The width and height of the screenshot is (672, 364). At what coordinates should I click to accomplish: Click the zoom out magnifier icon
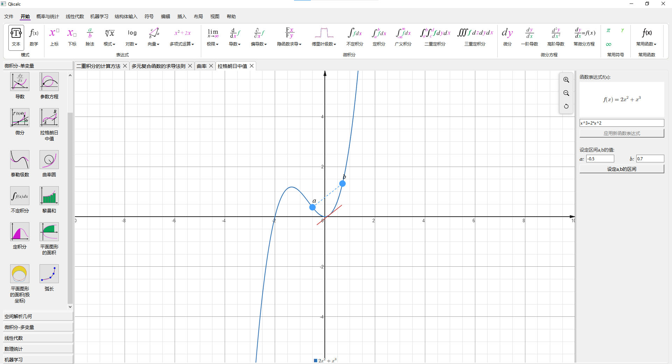(566, 93)
